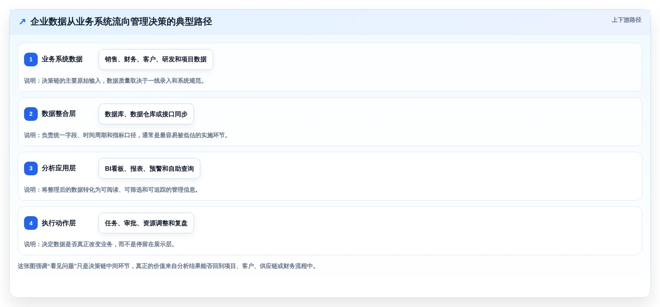The image size is (660, 307).
Task: Click the description starting 说明：决定数据是否真正改变业务
Action: pos(101,244)
